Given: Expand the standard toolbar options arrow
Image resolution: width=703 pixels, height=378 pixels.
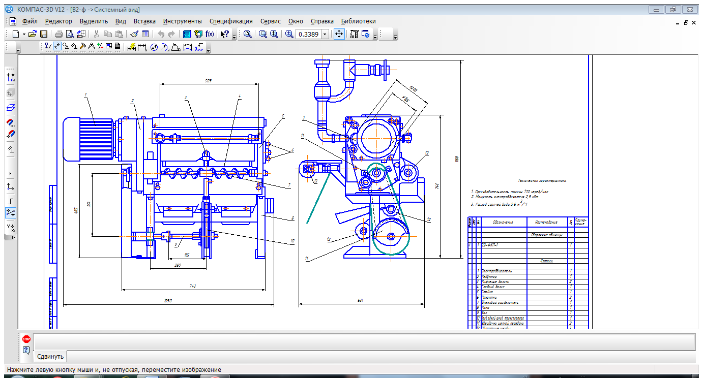Looking at the screenshot, I should 234,36.
